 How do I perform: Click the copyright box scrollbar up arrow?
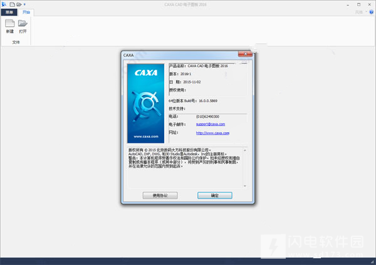pos(245,150)
